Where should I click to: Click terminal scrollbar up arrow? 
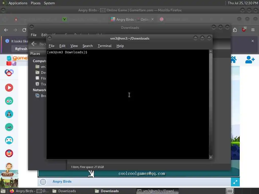coord(211,52)
